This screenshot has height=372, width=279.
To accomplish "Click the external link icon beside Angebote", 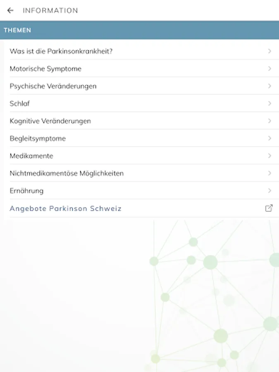I will (x=269, y=208).
